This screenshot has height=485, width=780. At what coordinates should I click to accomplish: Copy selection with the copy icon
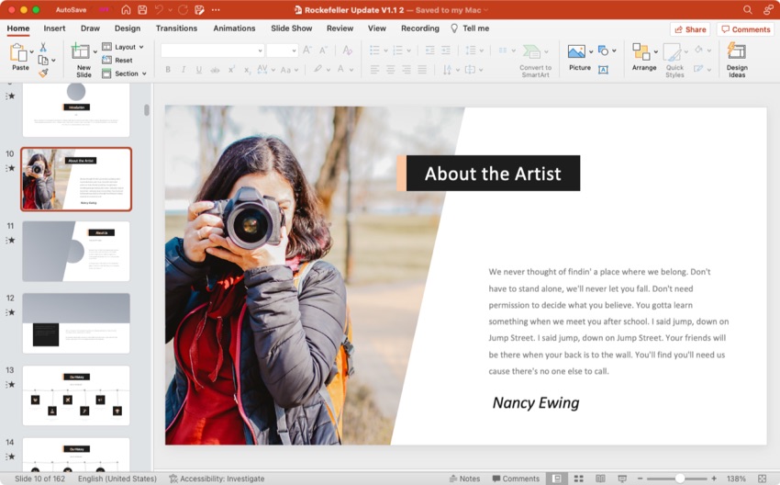(x=43, y=61)
